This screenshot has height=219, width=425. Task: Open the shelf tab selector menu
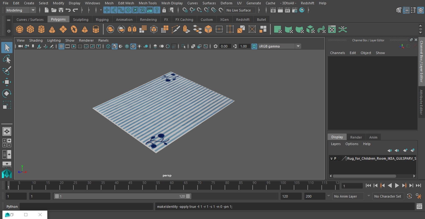point(9,20)
